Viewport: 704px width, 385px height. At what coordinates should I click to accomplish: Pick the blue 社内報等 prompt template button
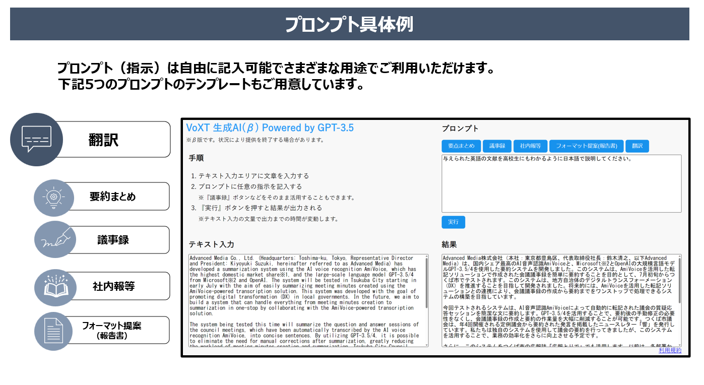coord(530,146)
